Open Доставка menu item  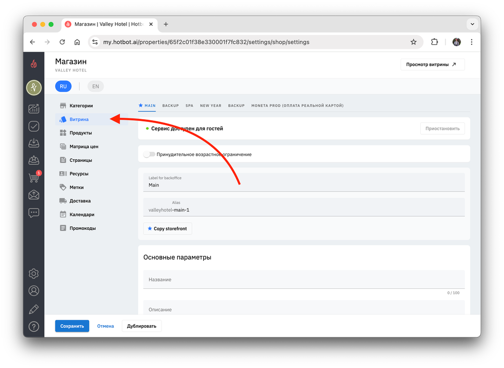click(92, 201)
